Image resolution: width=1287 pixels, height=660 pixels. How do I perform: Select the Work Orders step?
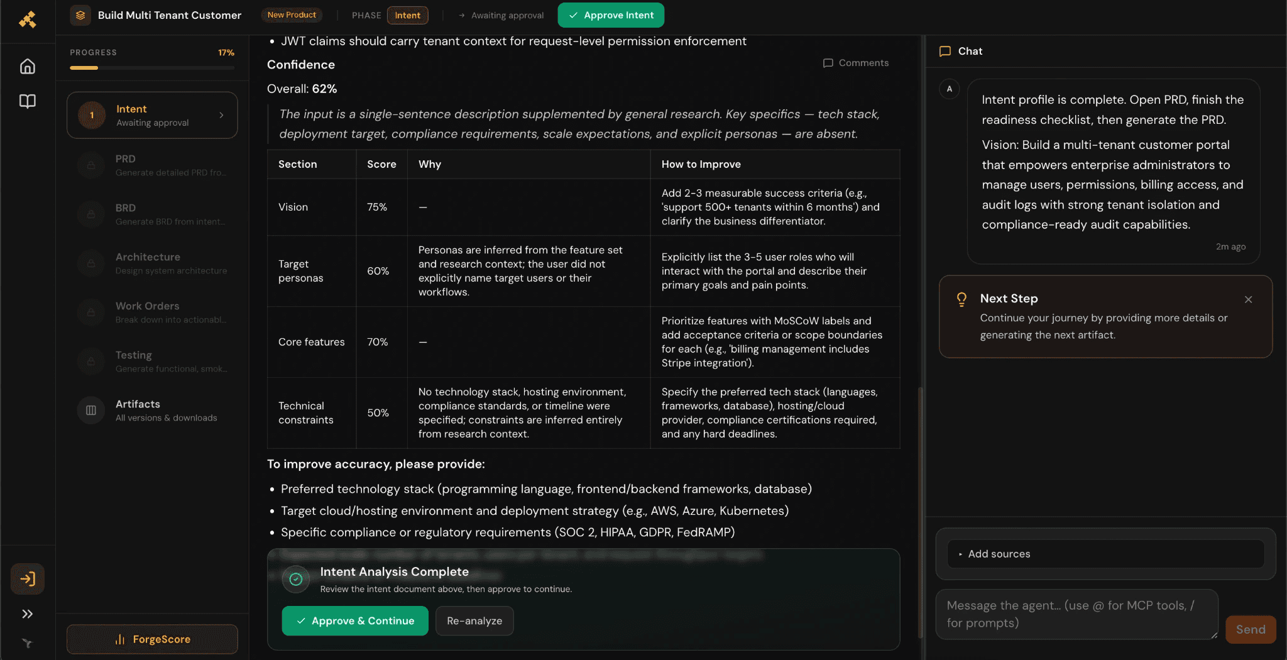pyautogui.click(x=152, y=312)
